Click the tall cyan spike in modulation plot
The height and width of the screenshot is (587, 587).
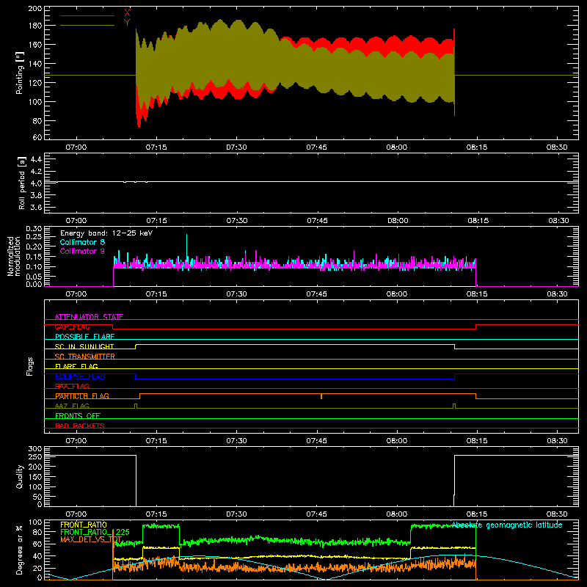pyautogui.click(x=186, y=247)
